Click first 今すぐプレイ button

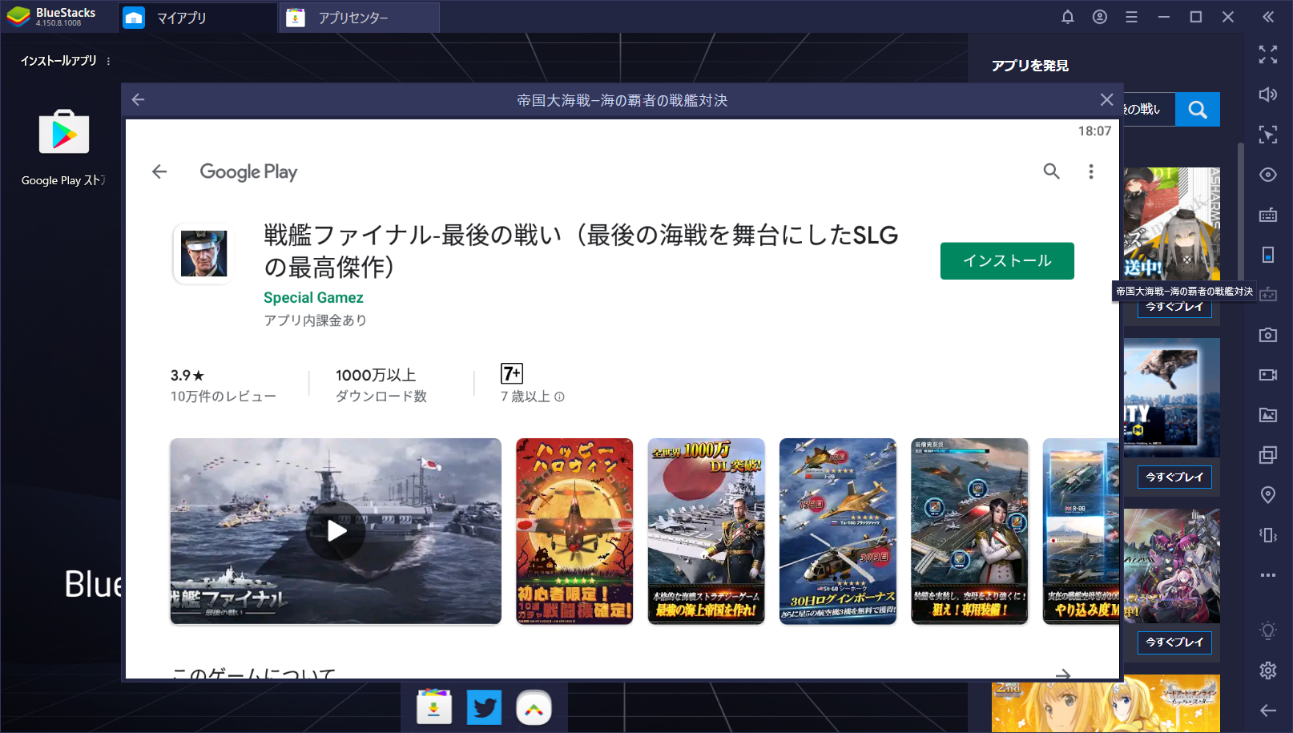click(x=1174, y=308)
